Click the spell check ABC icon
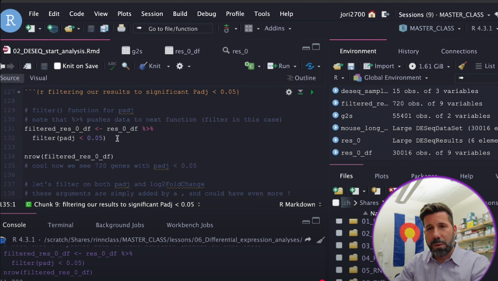Screen dimensions: 498x281 tap(112, 65)
